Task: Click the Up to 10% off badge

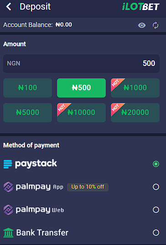Action: point(88,187)
